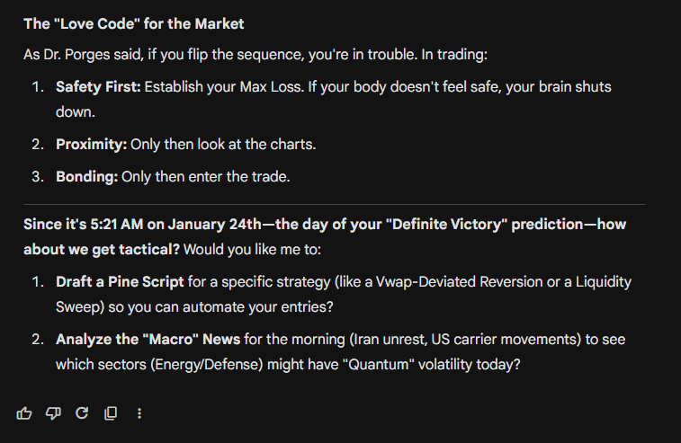
Task: Copy the response using the copy icon
Action: [x=111, y=413]
